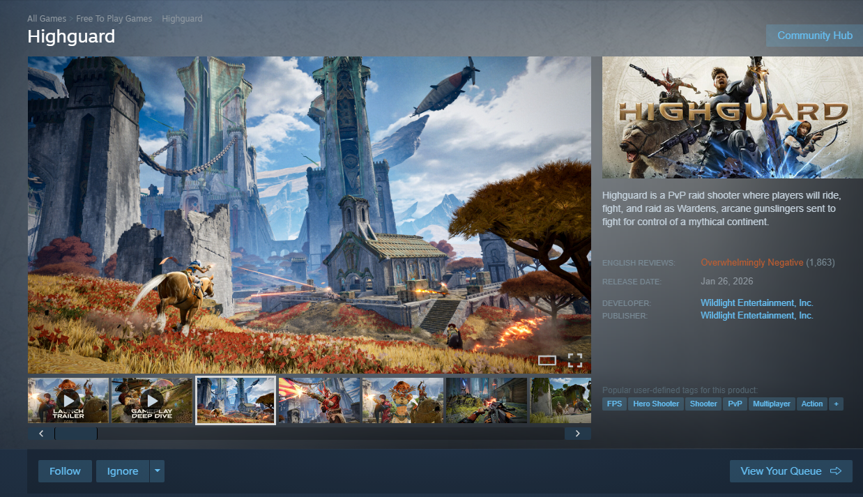Open the Highguard header capsule image
The width and height of the screenshot is (863, 497).
click(732, 117)
